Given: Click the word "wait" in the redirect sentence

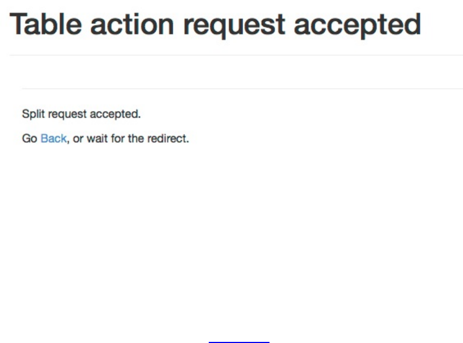Looking at the screenshot, I should (x=97, y=139).
